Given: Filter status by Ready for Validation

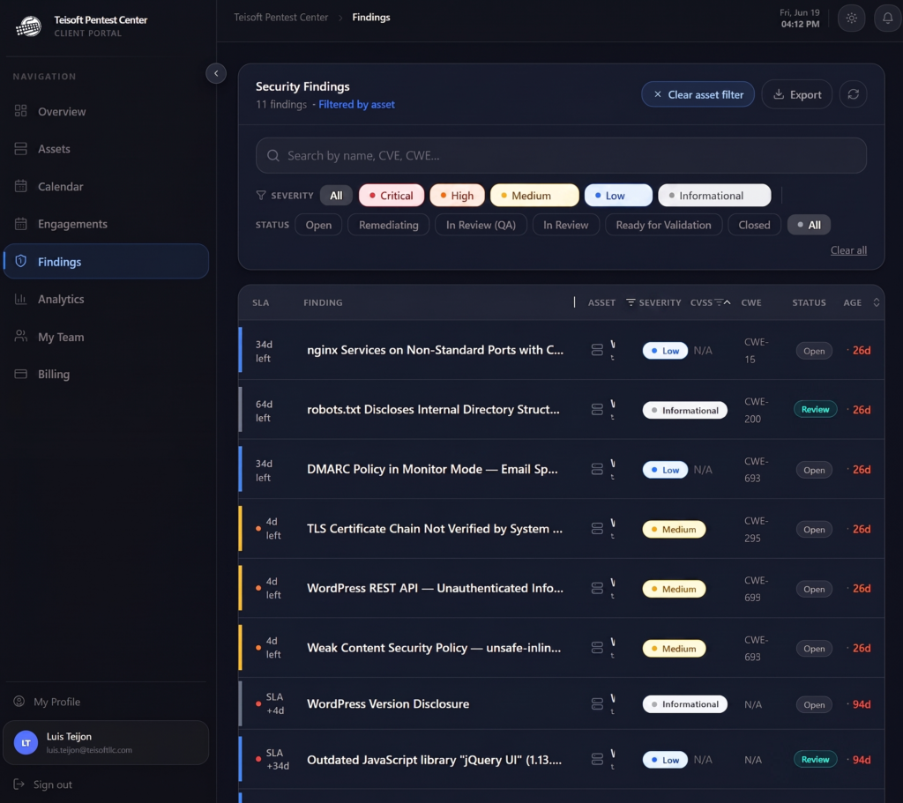Looking at the screenshot, I should [663, 225].
